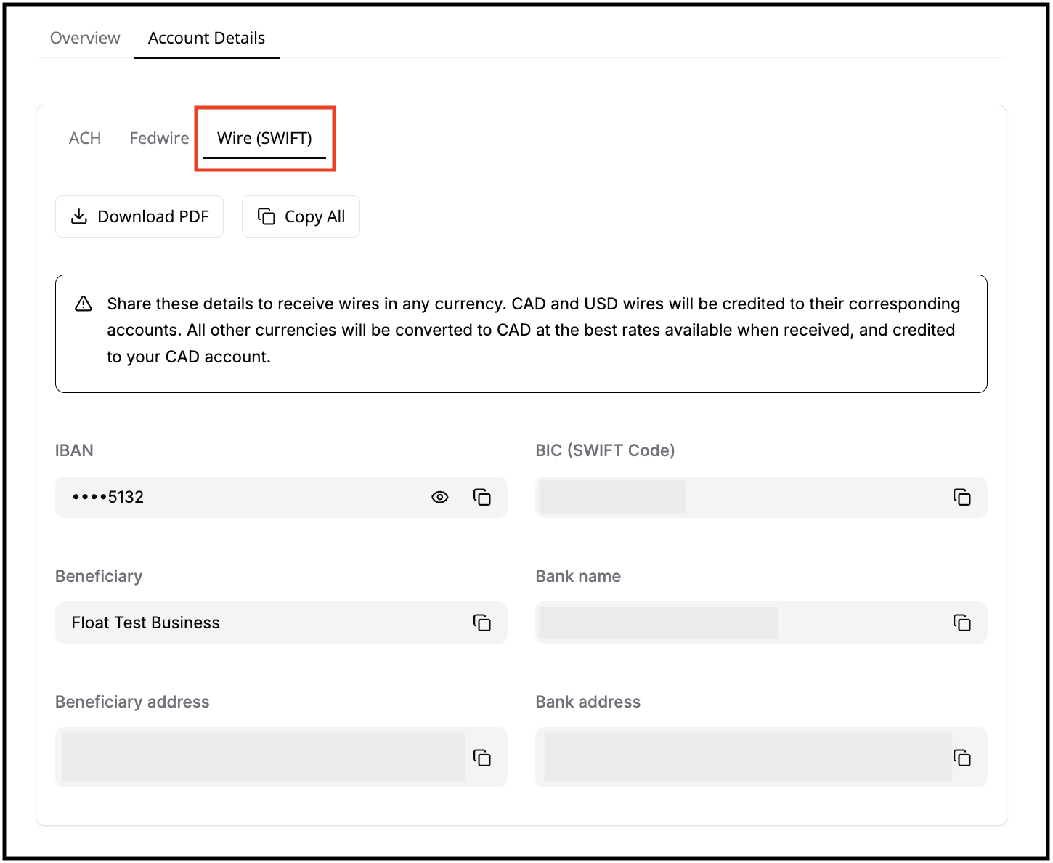Copy the Beneficiary address
The image size is (1053, 863).
(482, 758)
